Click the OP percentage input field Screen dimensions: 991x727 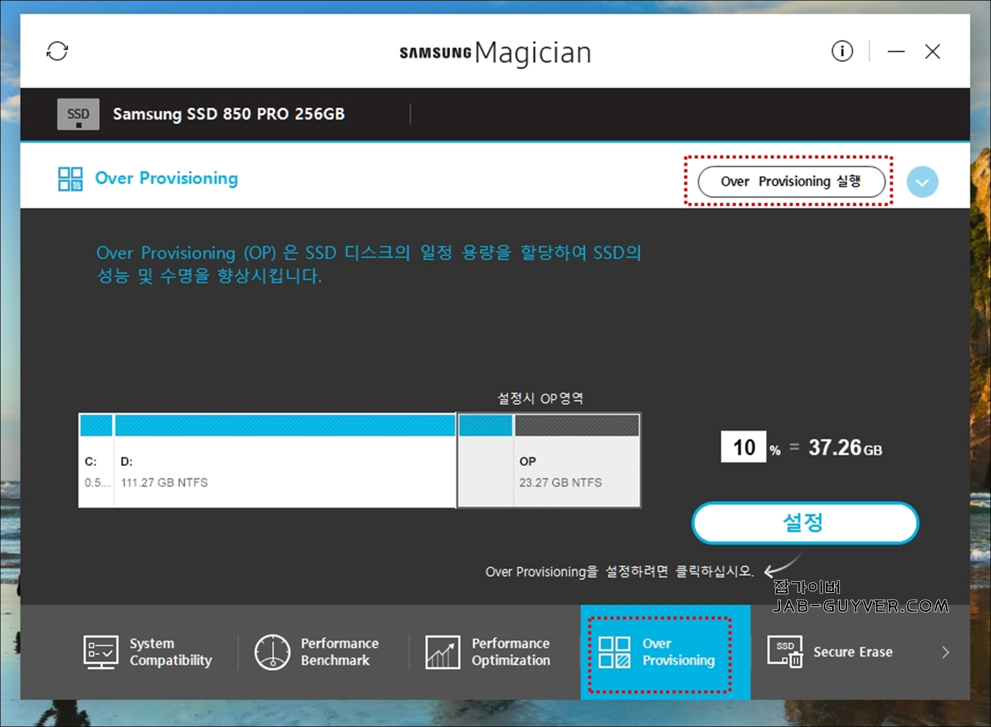(743, 447)
